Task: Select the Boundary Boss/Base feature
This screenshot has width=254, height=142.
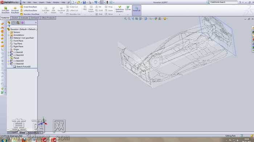Action: point(30,14)
